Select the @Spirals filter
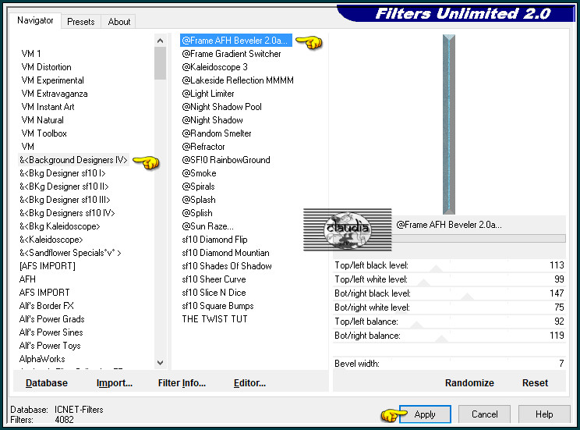 [198, 187]
